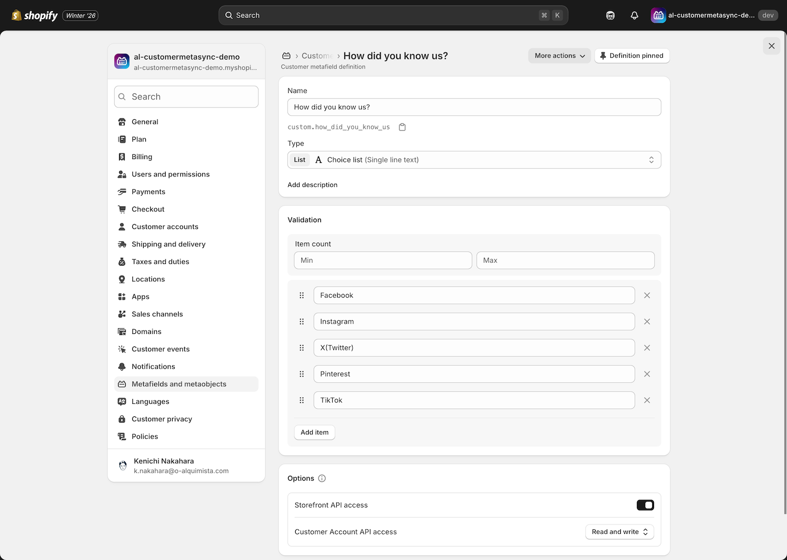The height and width of the screenshot is (560, 787).
Task: Click Add description link
Action: [x=312, y=185]
